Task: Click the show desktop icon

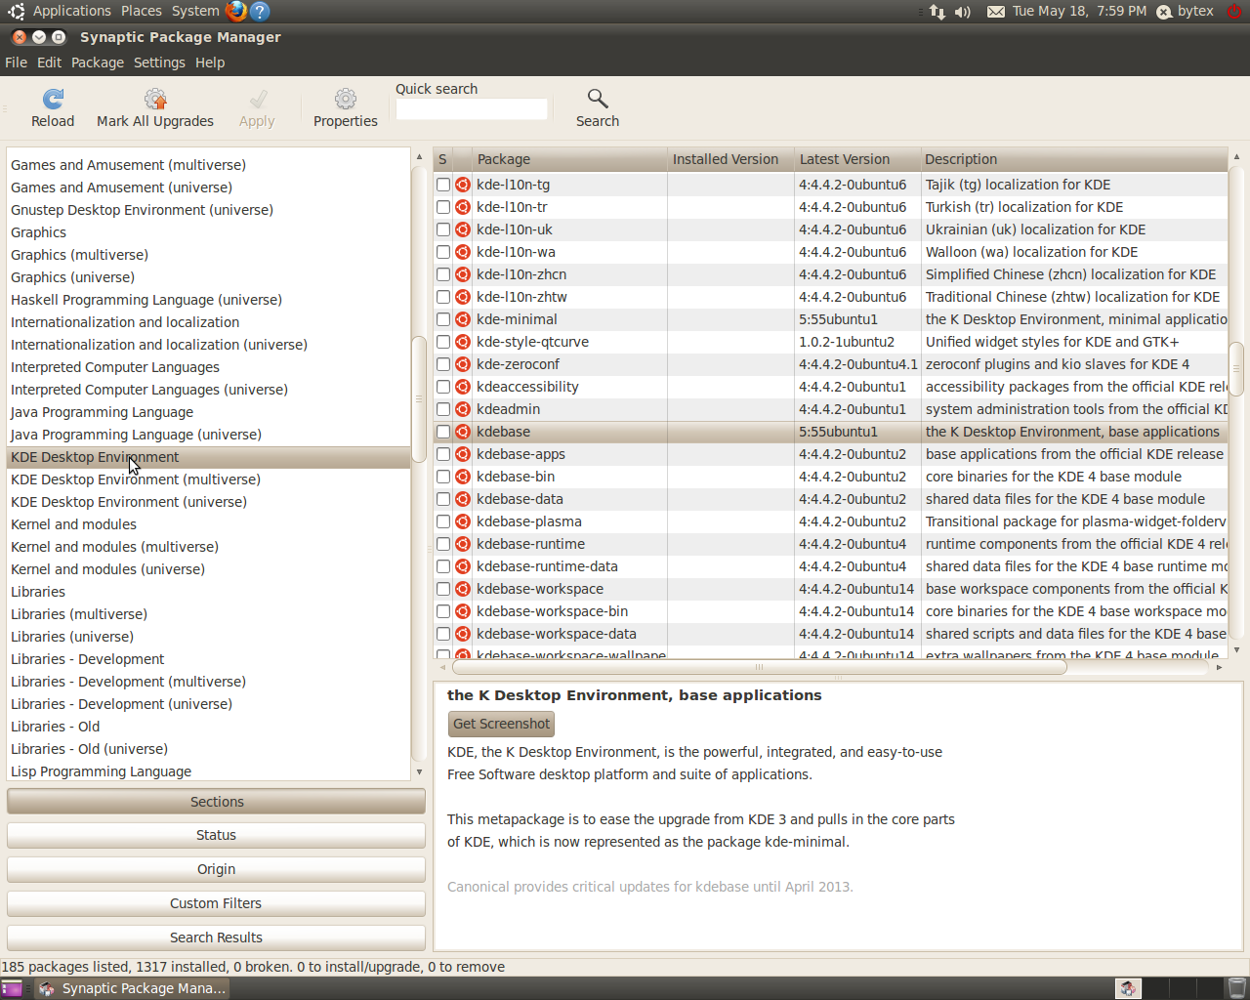Action: coord(12,988)
